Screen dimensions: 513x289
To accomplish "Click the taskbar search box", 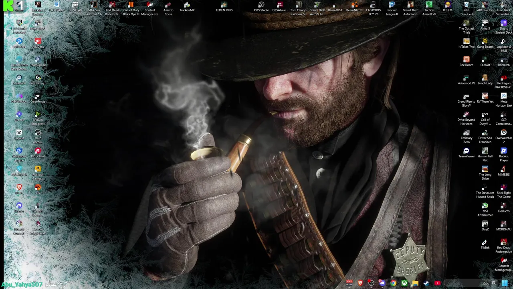I will point(471,283).
